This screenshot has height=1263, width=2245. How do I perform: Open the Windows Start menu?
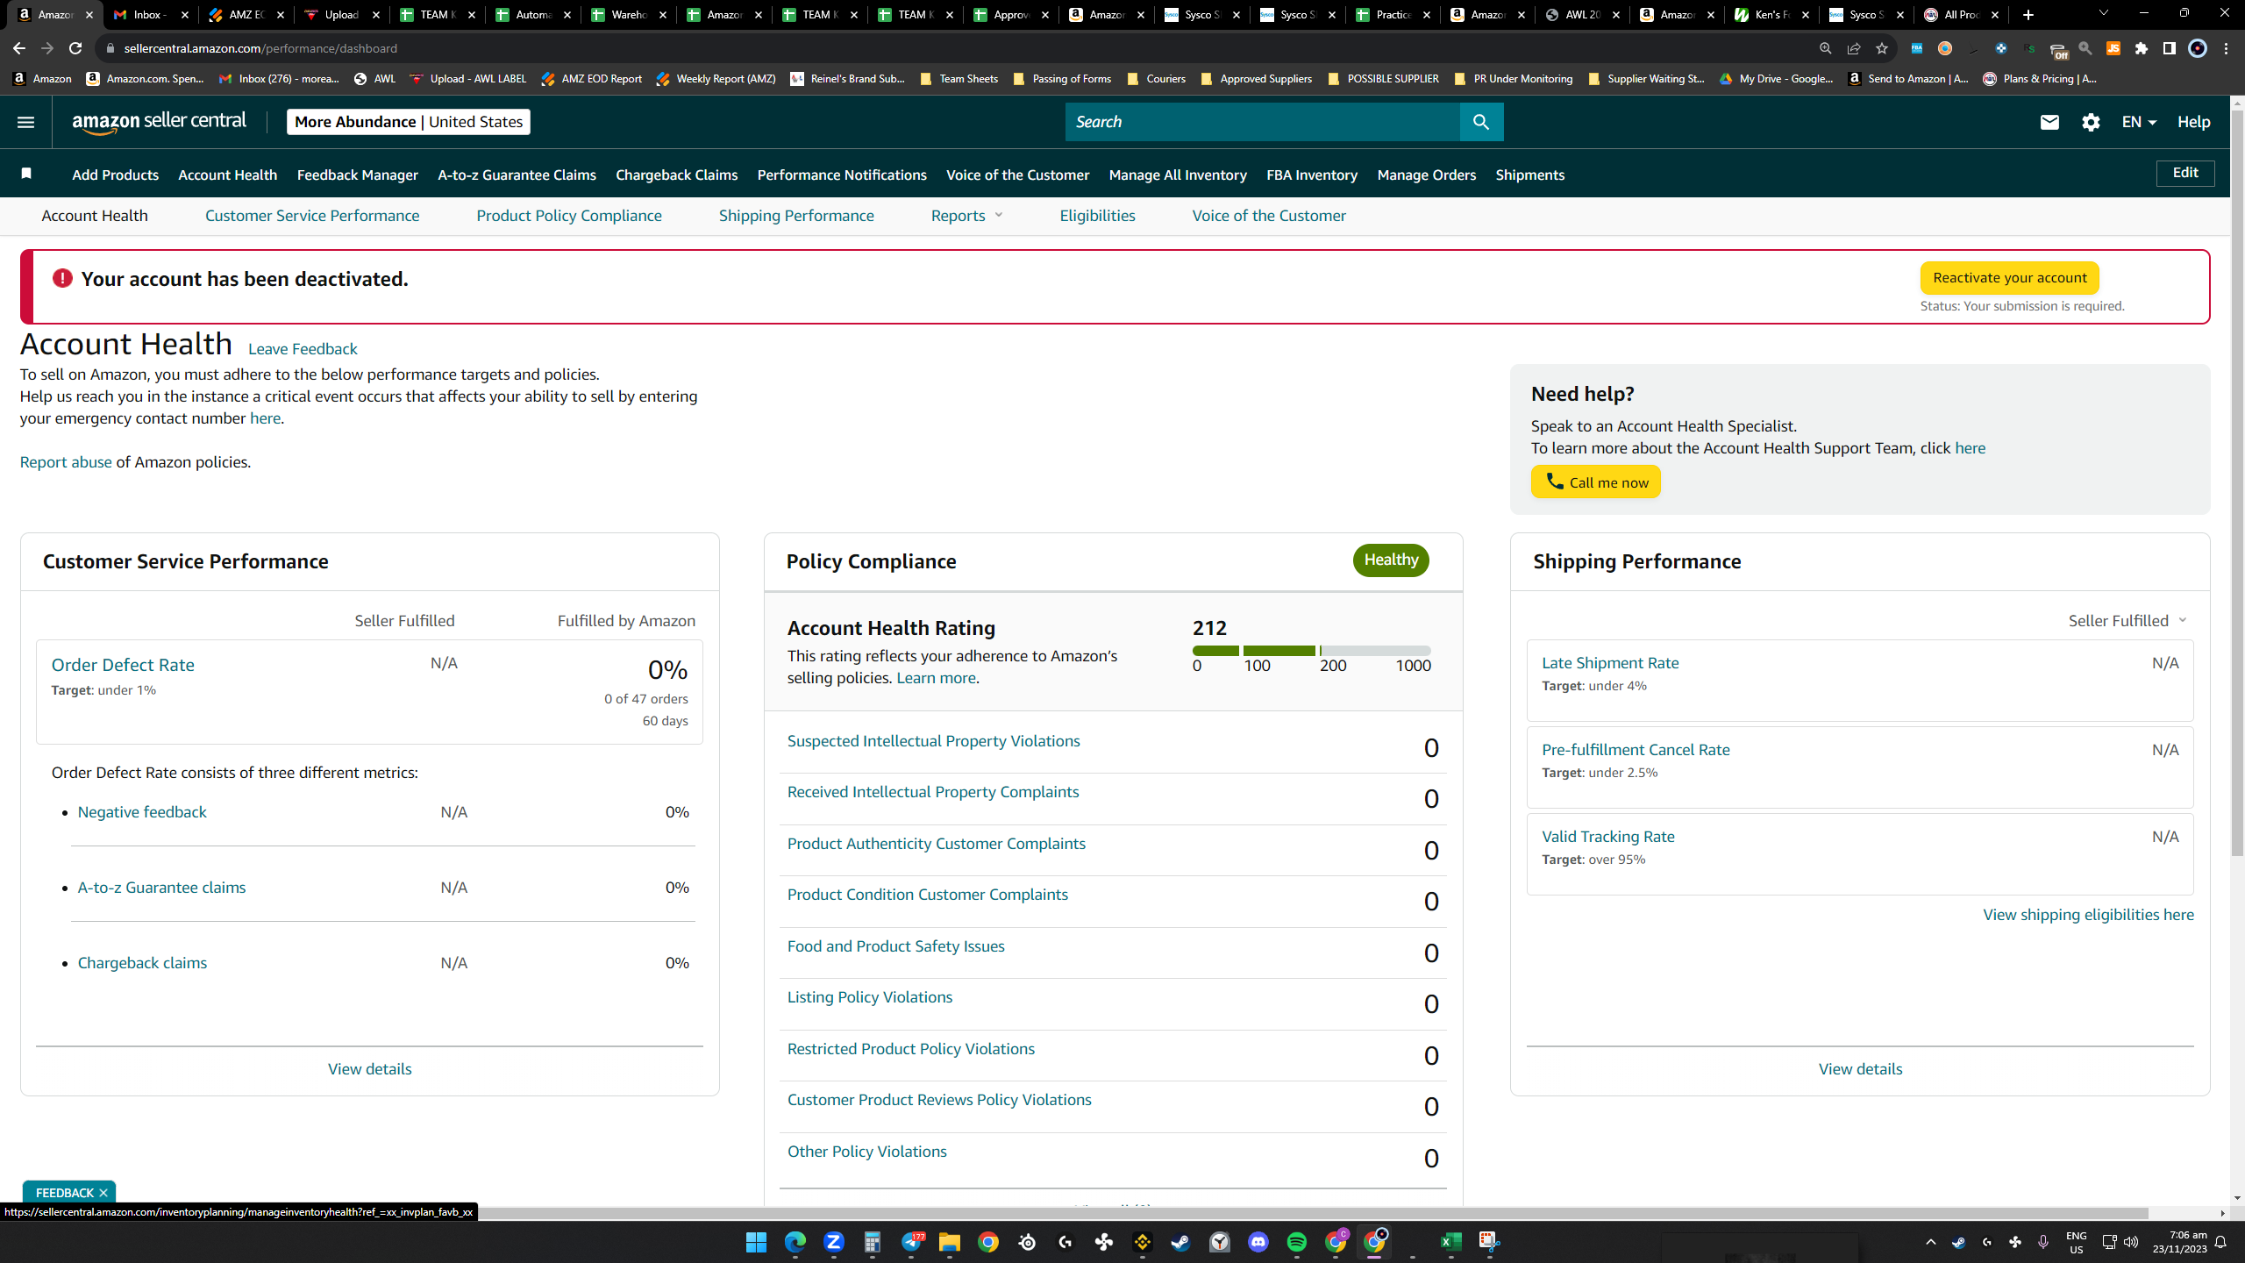tap(756, 1242)
